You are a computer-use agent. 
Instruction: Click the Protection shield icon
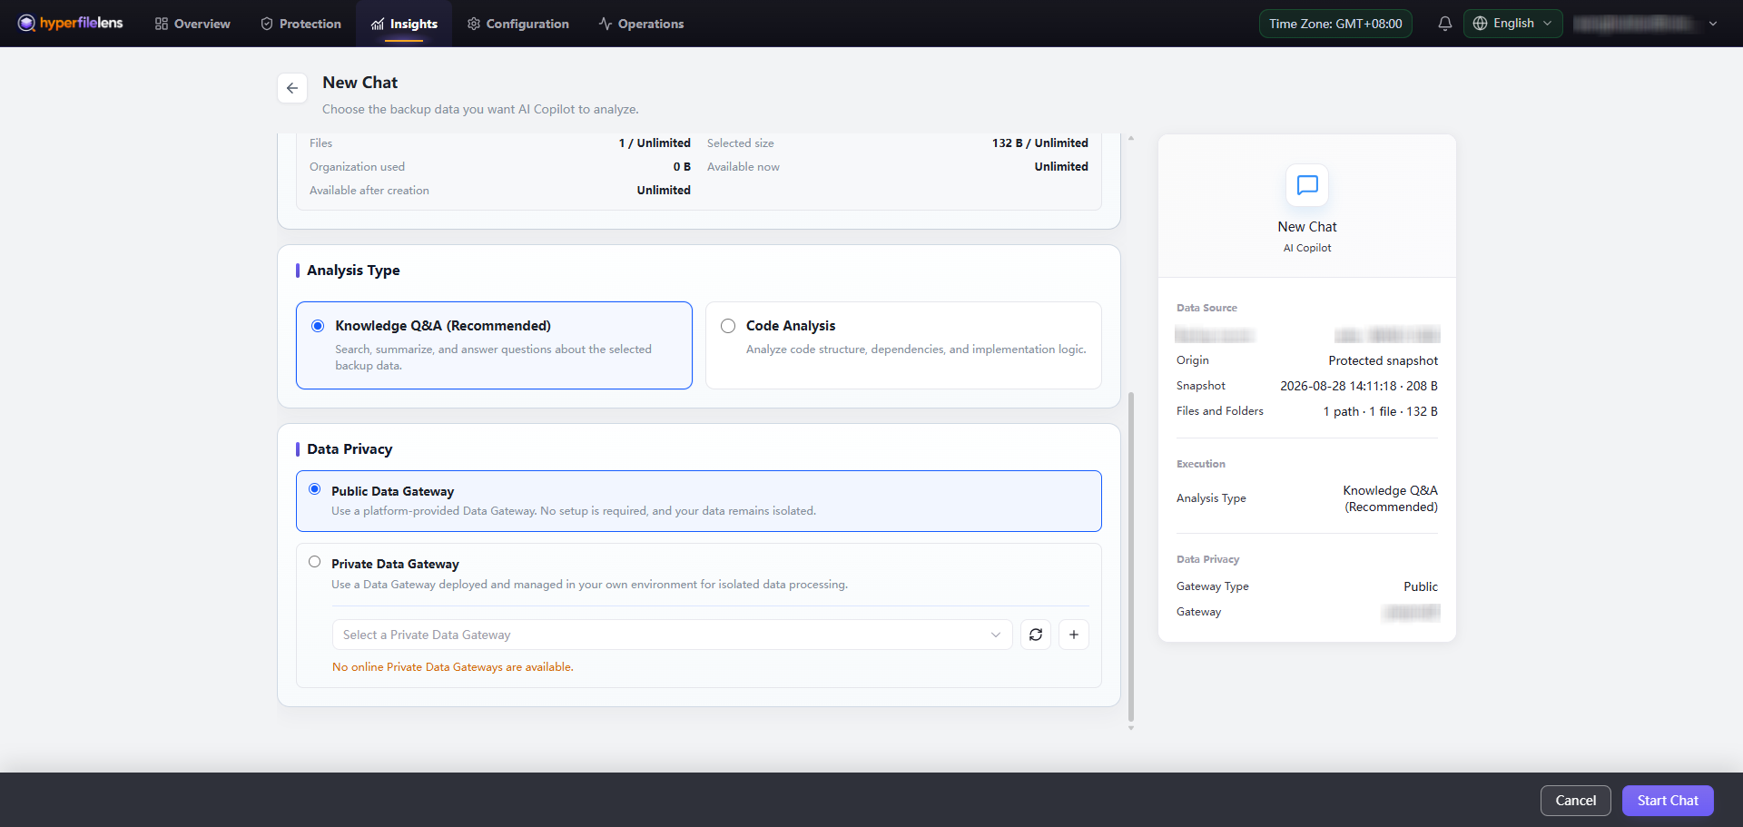(x=267, y=24)
